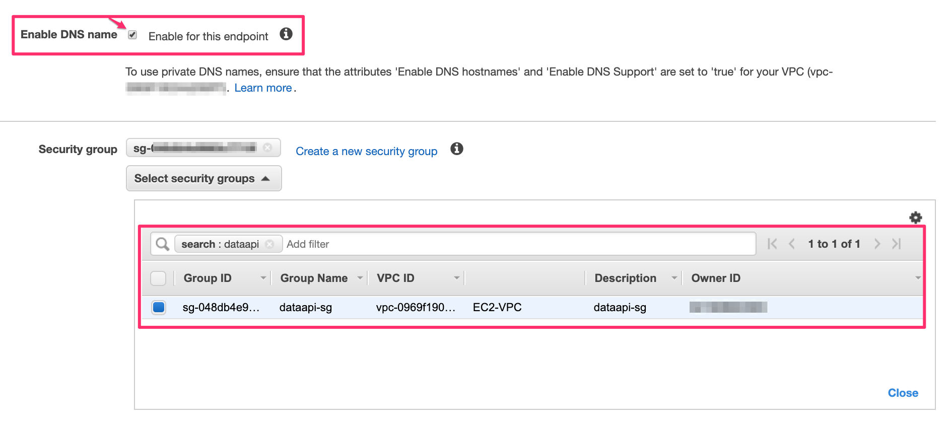Screen dimensions: 951x430
Task: Check the select-all checkbox in the table header
Action: coord(158,277)
